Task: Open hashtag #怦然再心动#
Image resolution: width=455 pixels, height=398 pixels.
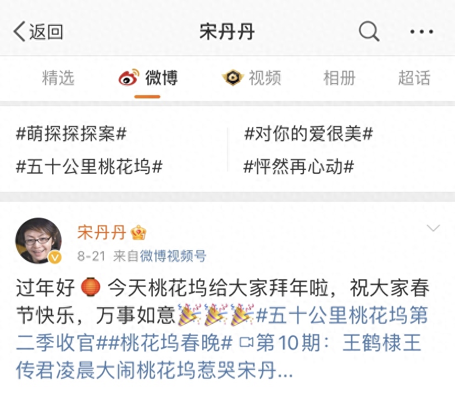Action: point(299,167)
